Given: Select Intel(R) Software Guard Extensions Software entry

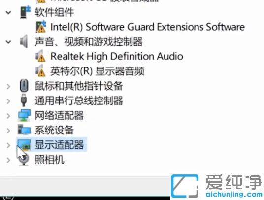Looking at the screenshot, I should click(147, 27).
